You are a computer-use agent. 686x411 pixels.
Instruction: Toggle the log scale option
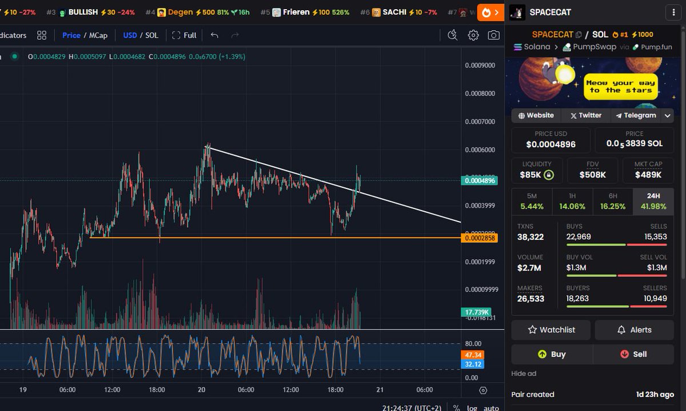coord(473,408)
